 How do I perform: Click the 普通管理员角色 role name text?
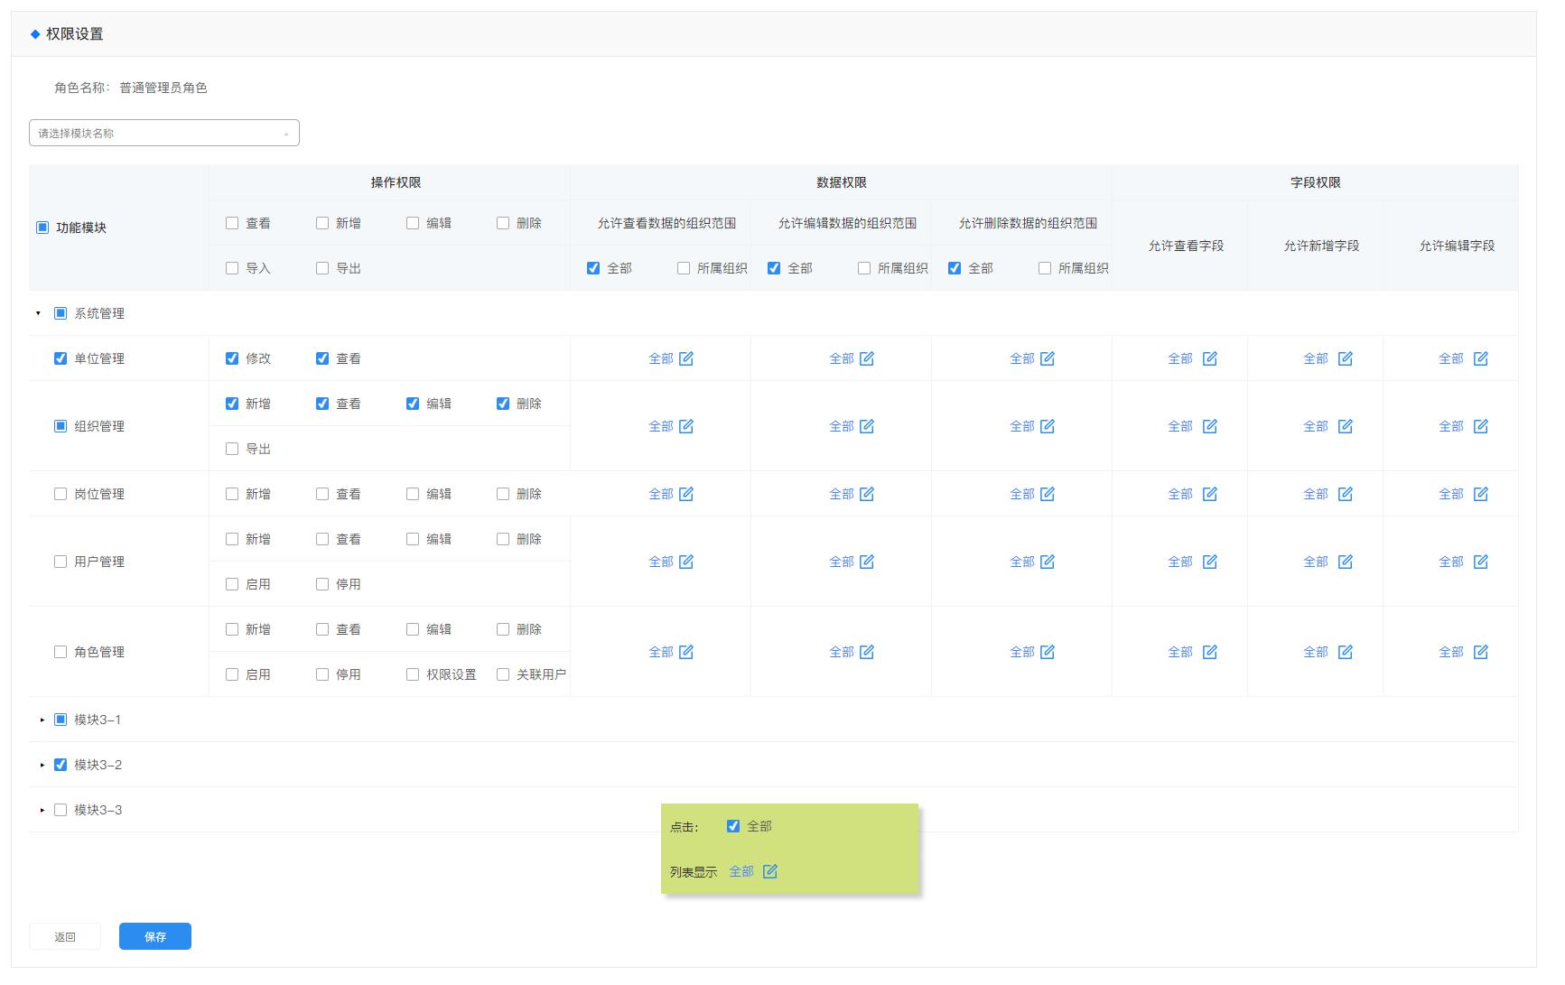pyautogui.click(x=163, y=88)
